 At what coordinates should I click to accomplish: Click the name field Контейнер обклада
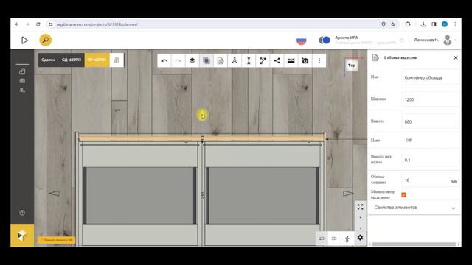click(431, 77)
